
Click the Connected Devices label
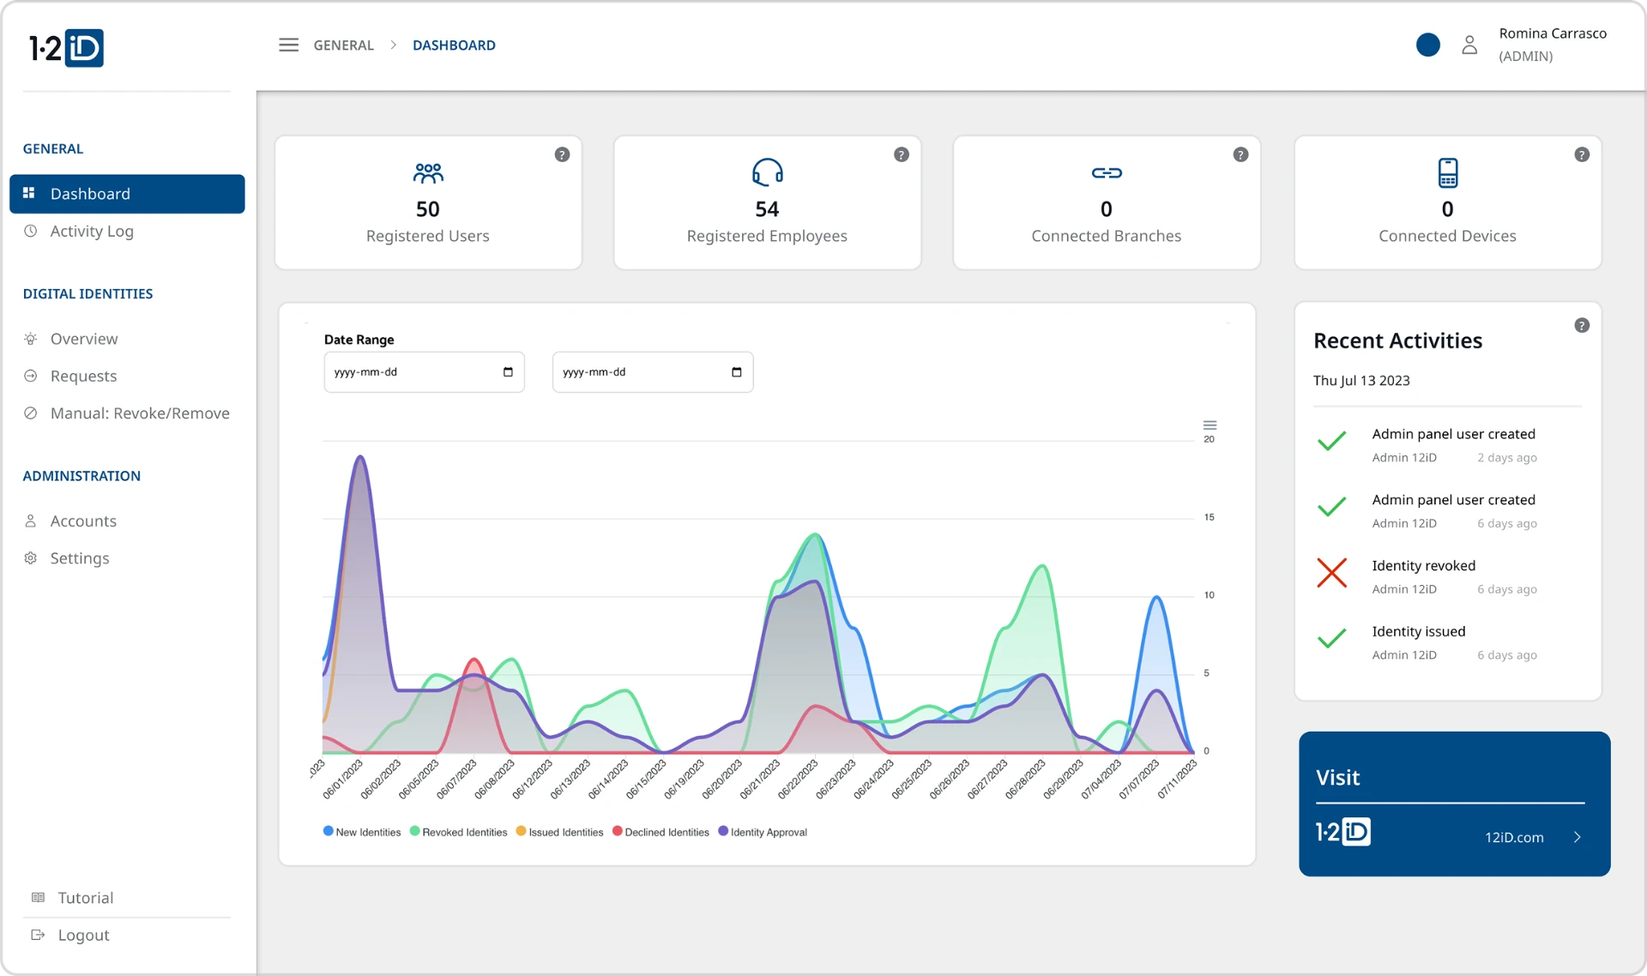pyautogui.click(x=1447, y=236)
